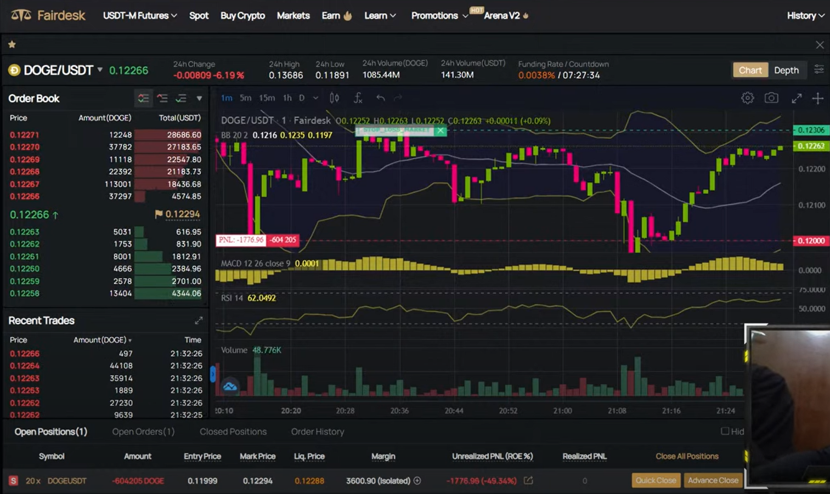Select the 1m timeframe
Image resolution: width=830 pixels, height=494 pixels.
tap(227, 98)
